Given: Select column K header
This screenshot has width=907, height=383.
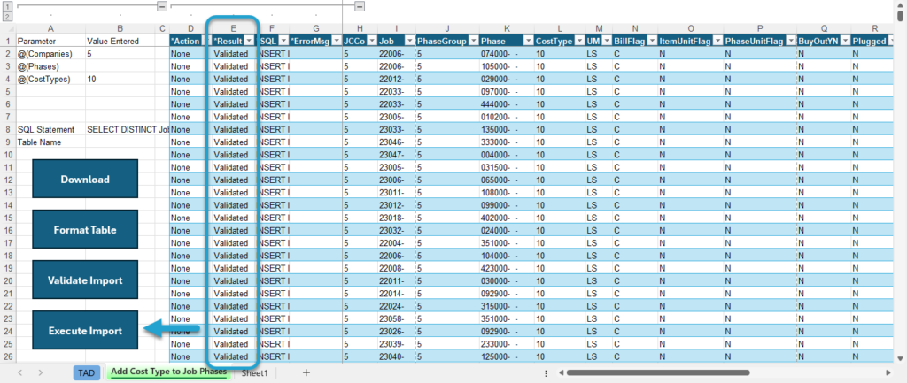Looking at the screenshot, I should point(507,28).
